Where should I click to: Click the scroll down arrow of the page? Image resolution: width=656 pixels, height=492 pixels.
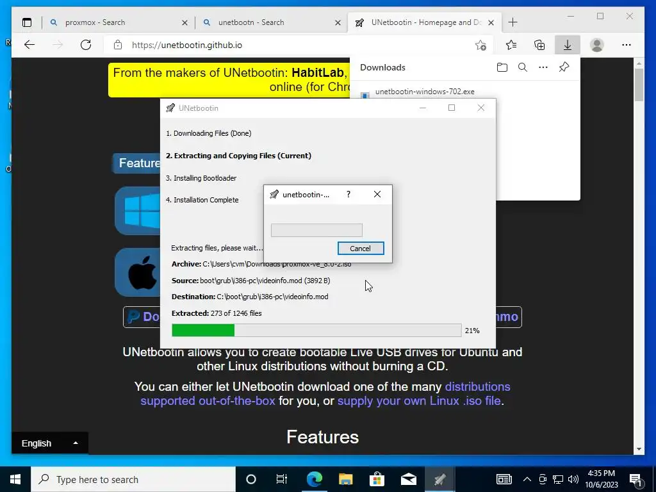(639, 449)
